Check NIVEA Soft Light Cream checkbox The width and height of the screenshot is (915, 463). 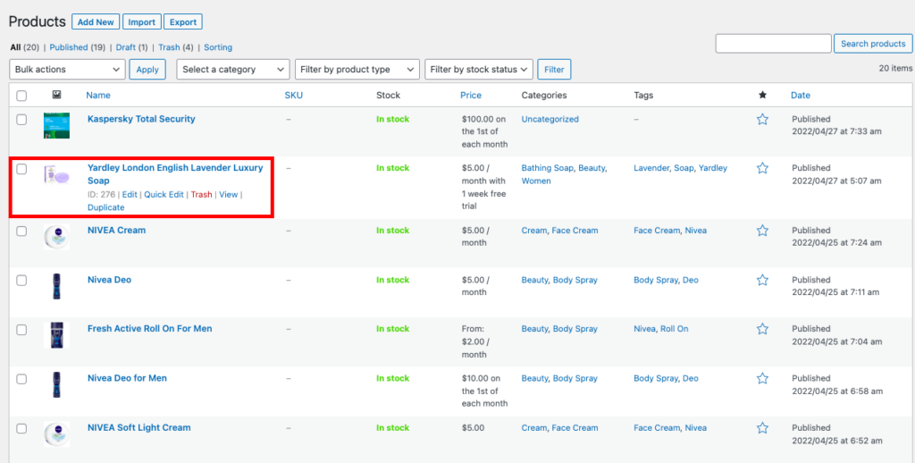[x=21, y=428]
